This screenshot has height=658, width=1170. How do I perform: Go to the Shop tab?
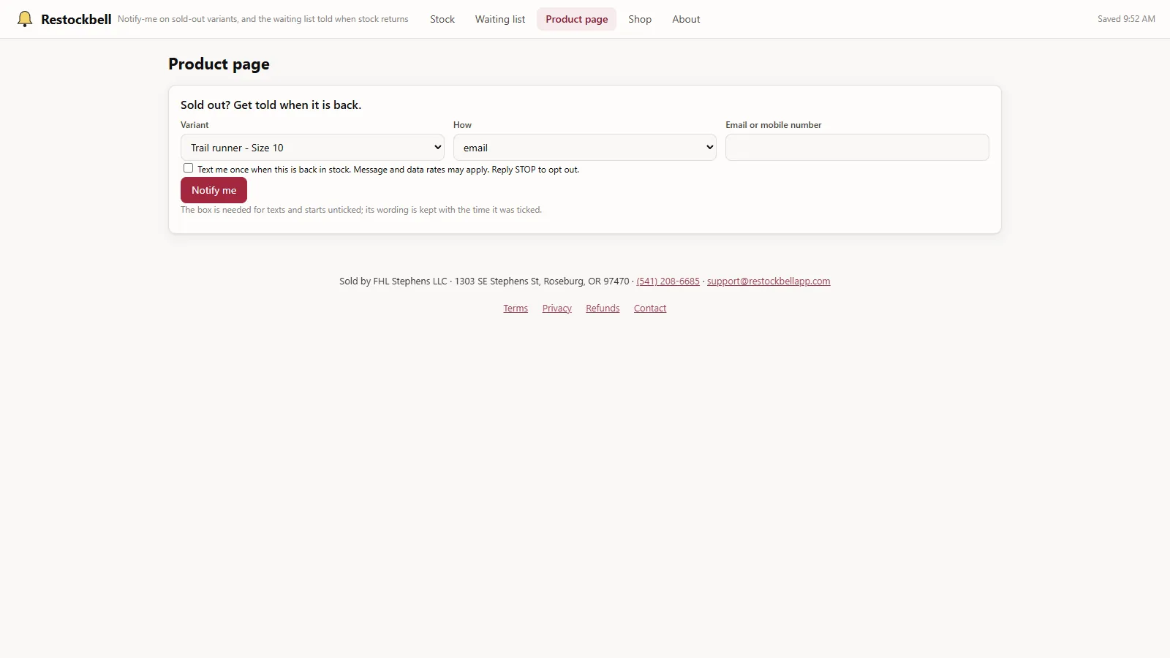640,19
